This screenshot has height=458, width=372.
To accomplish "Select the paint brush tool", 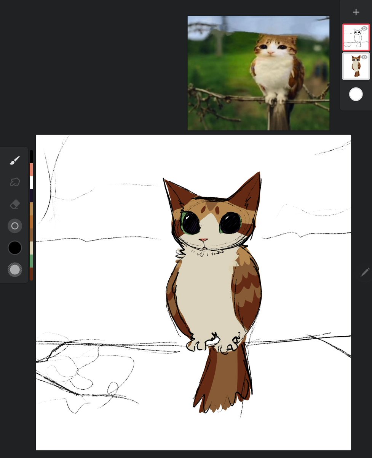I will tap(14, 161).
